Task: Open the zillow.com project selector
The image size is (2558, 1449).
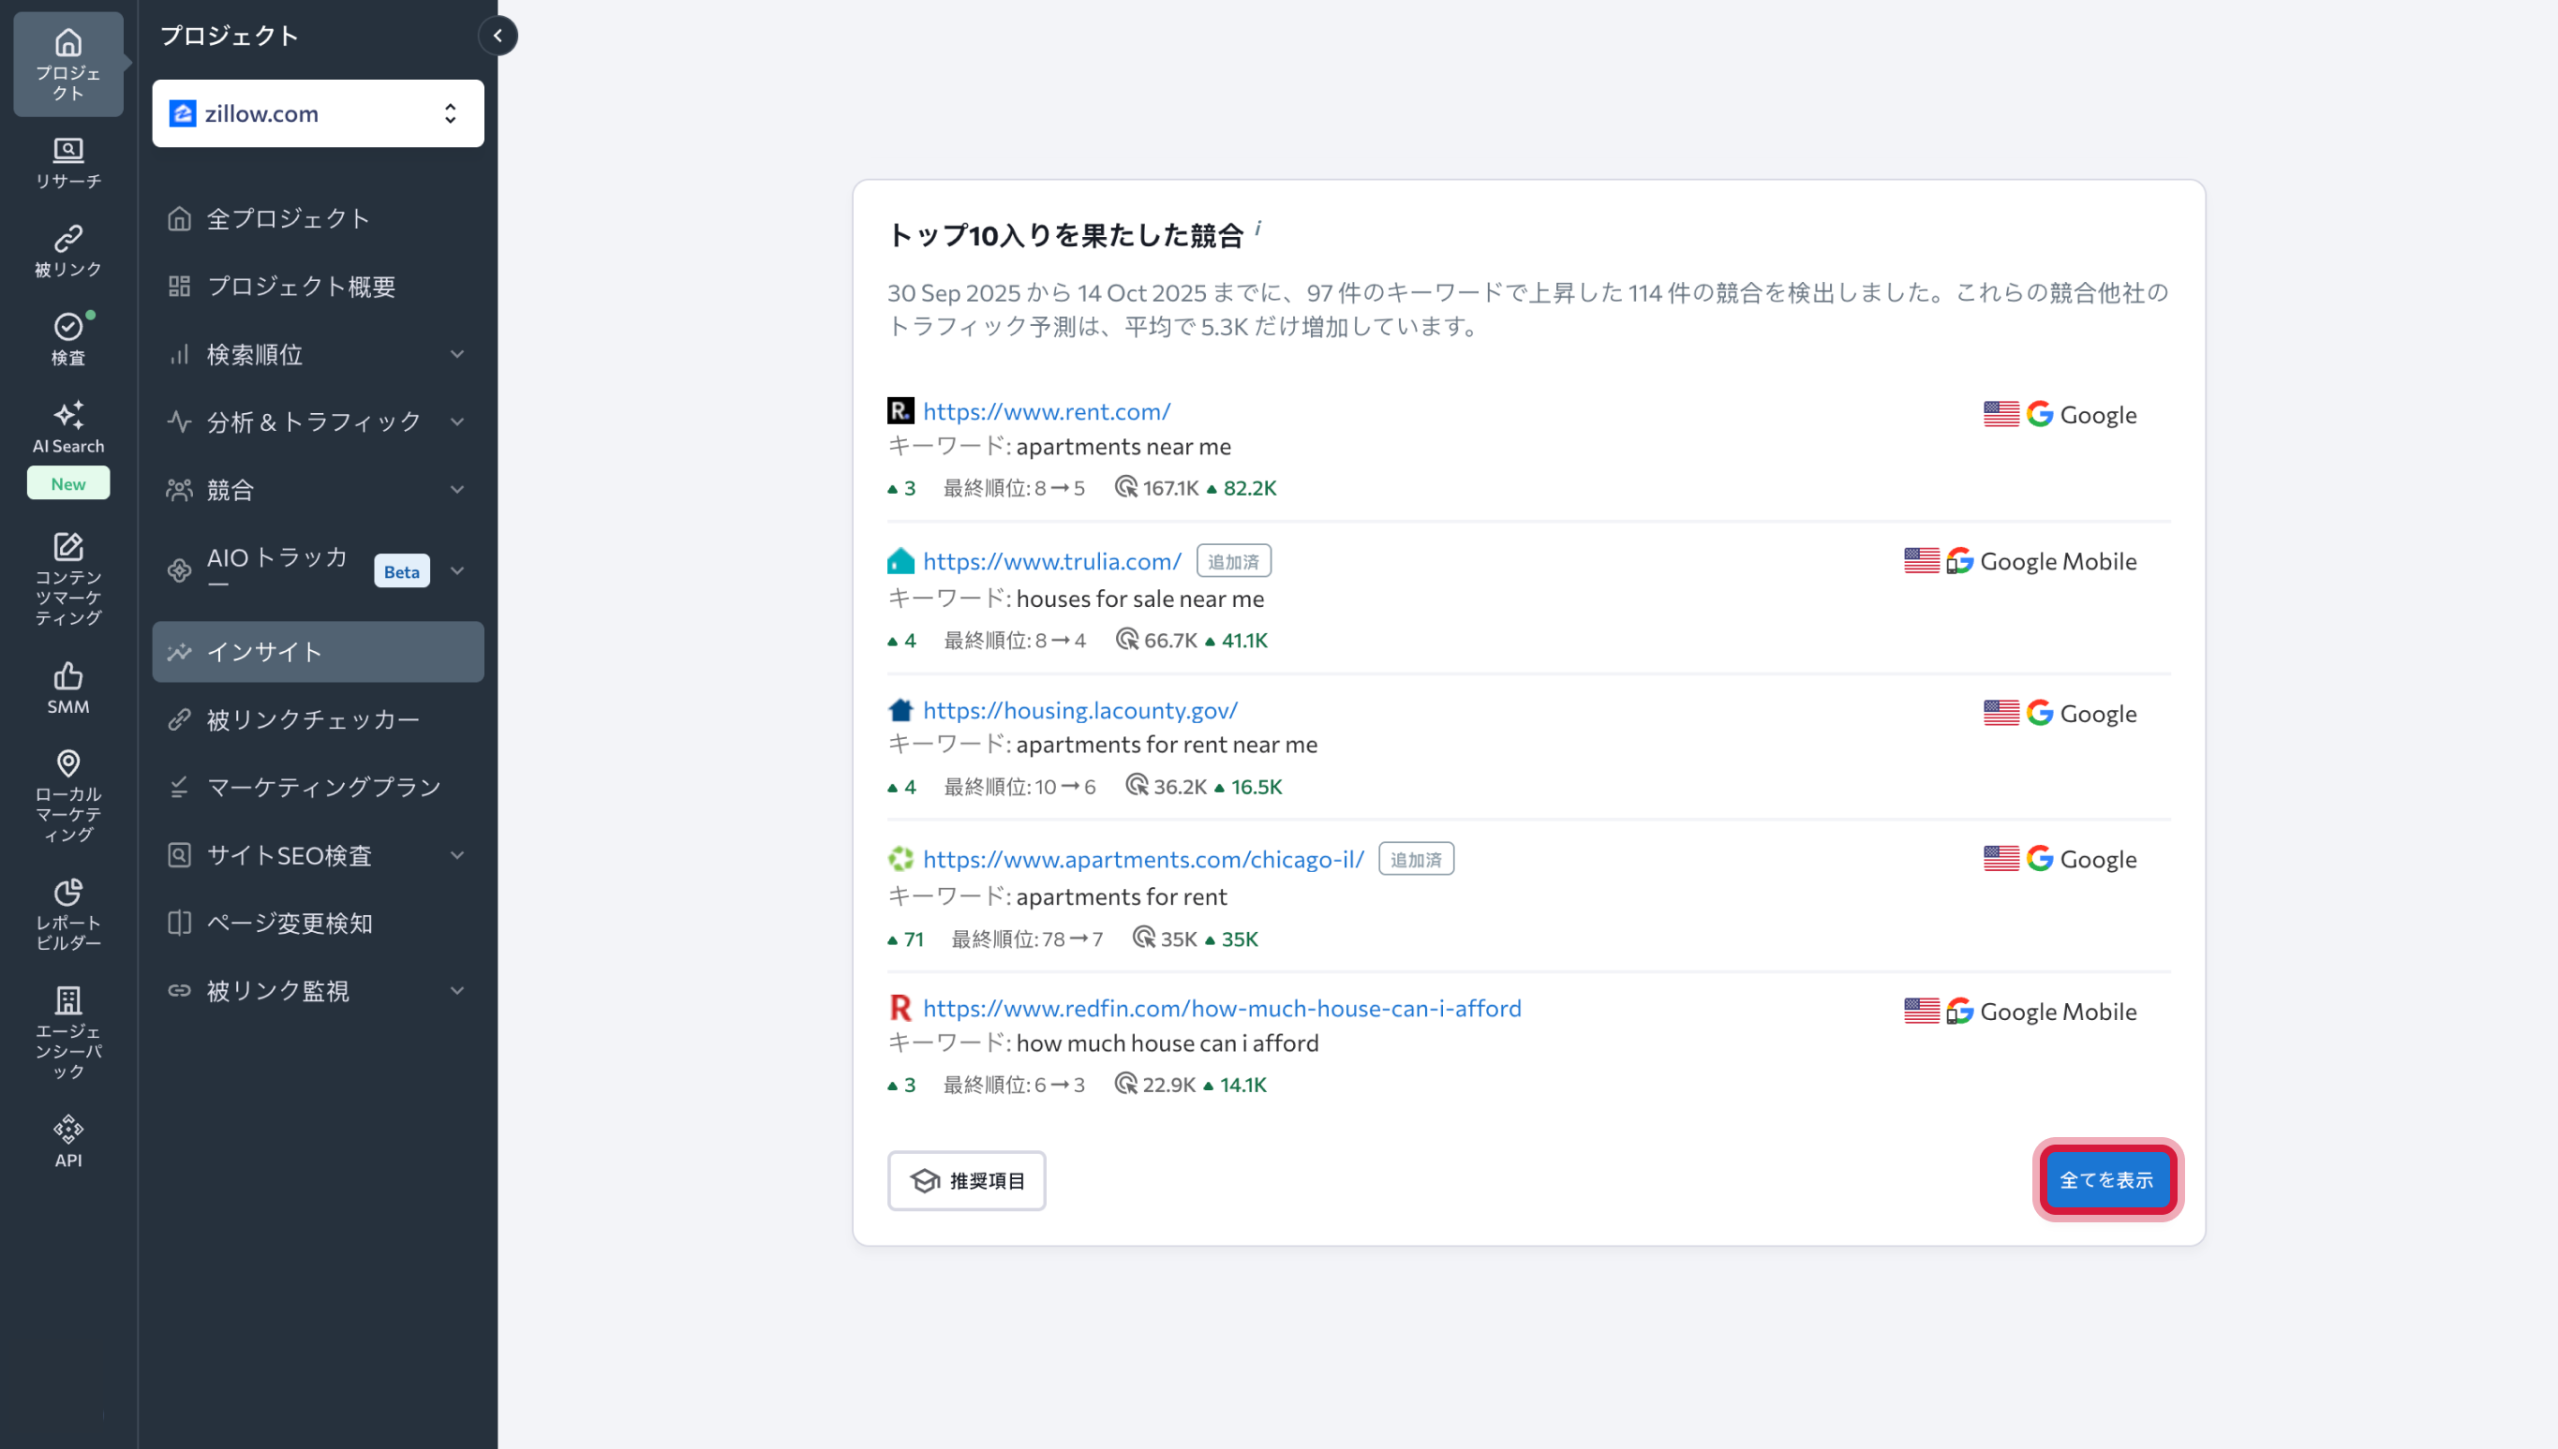Action: click(x=318, y=112)
